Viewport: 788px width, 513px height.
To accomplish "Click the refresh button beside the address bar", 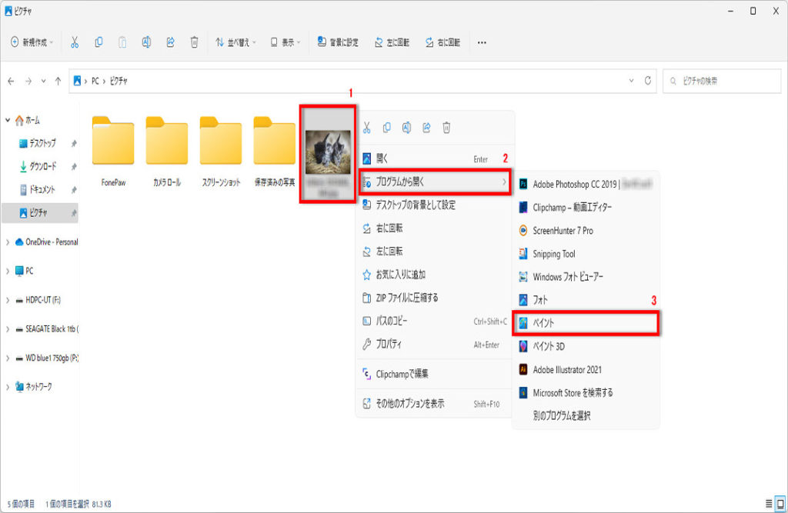I will [x=649, y=81].
